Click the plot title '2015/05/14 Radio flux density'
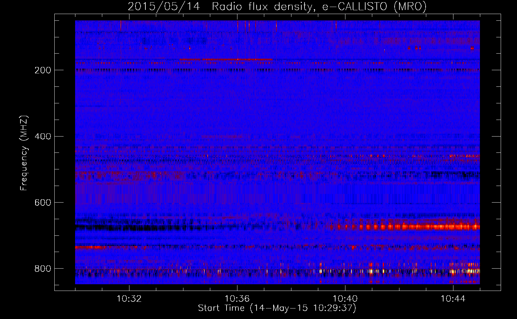 277,6
